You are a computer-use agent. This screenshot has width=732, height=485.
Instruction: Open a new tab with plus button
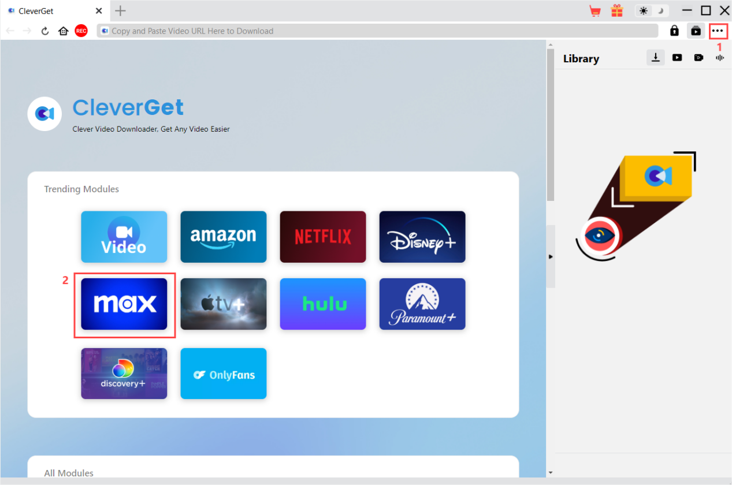click(120, 11)
